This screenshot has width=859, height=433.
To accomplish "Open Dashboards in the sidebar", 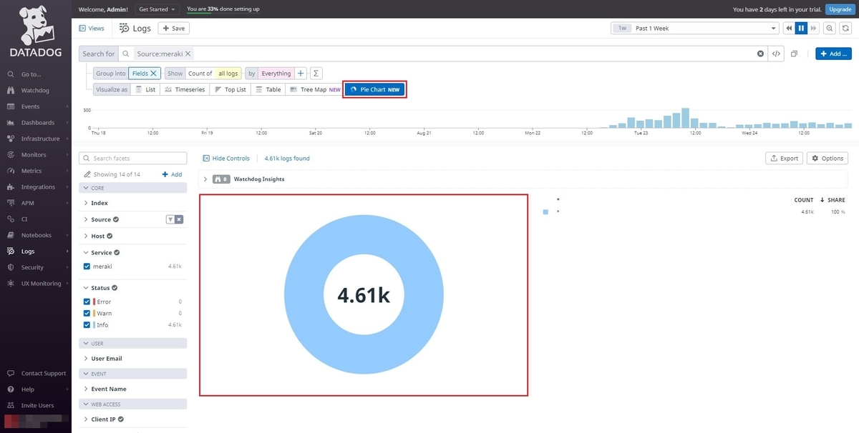I will 38,123.
